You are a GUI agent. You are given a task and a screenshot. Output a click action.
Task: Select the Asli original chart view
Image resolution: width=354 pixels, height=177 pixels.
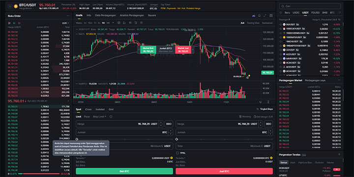click(242, 23)
